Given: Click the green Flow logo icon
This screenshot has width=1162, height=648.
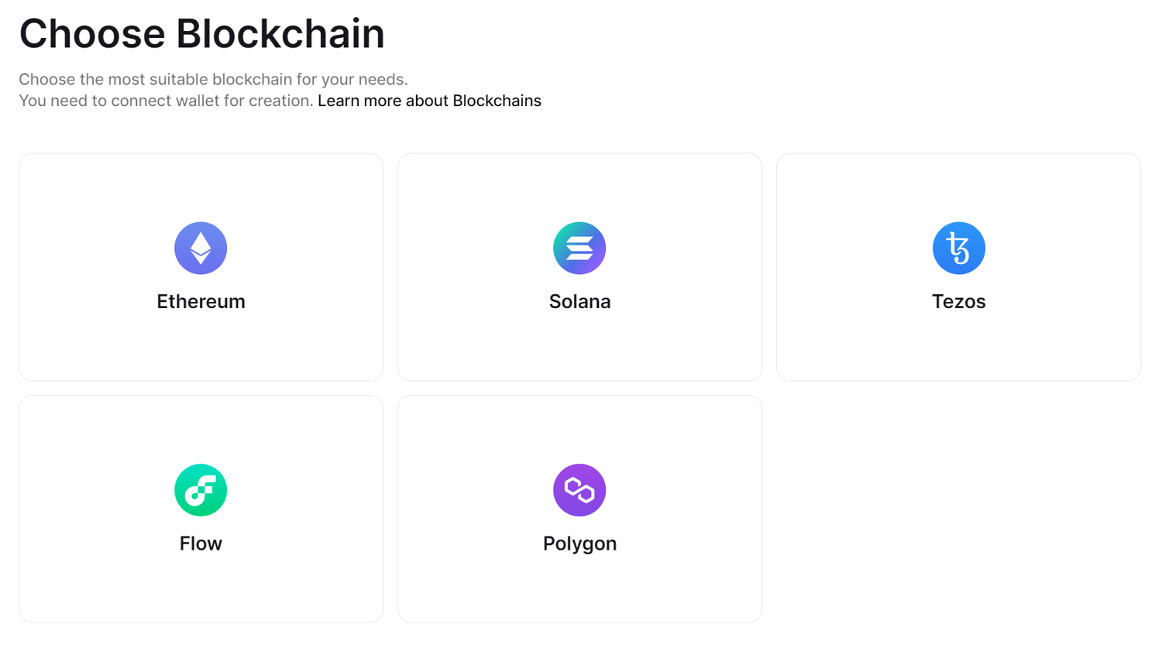Looking at the screenshot, I should click(201, 490).
